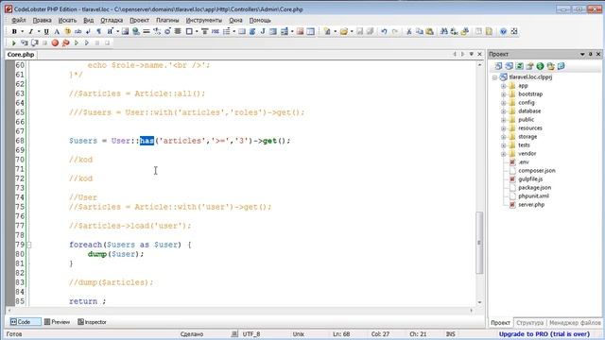Close the Core.php editor tab
This screenshot has width=605, height=340.
click(479, 55)
